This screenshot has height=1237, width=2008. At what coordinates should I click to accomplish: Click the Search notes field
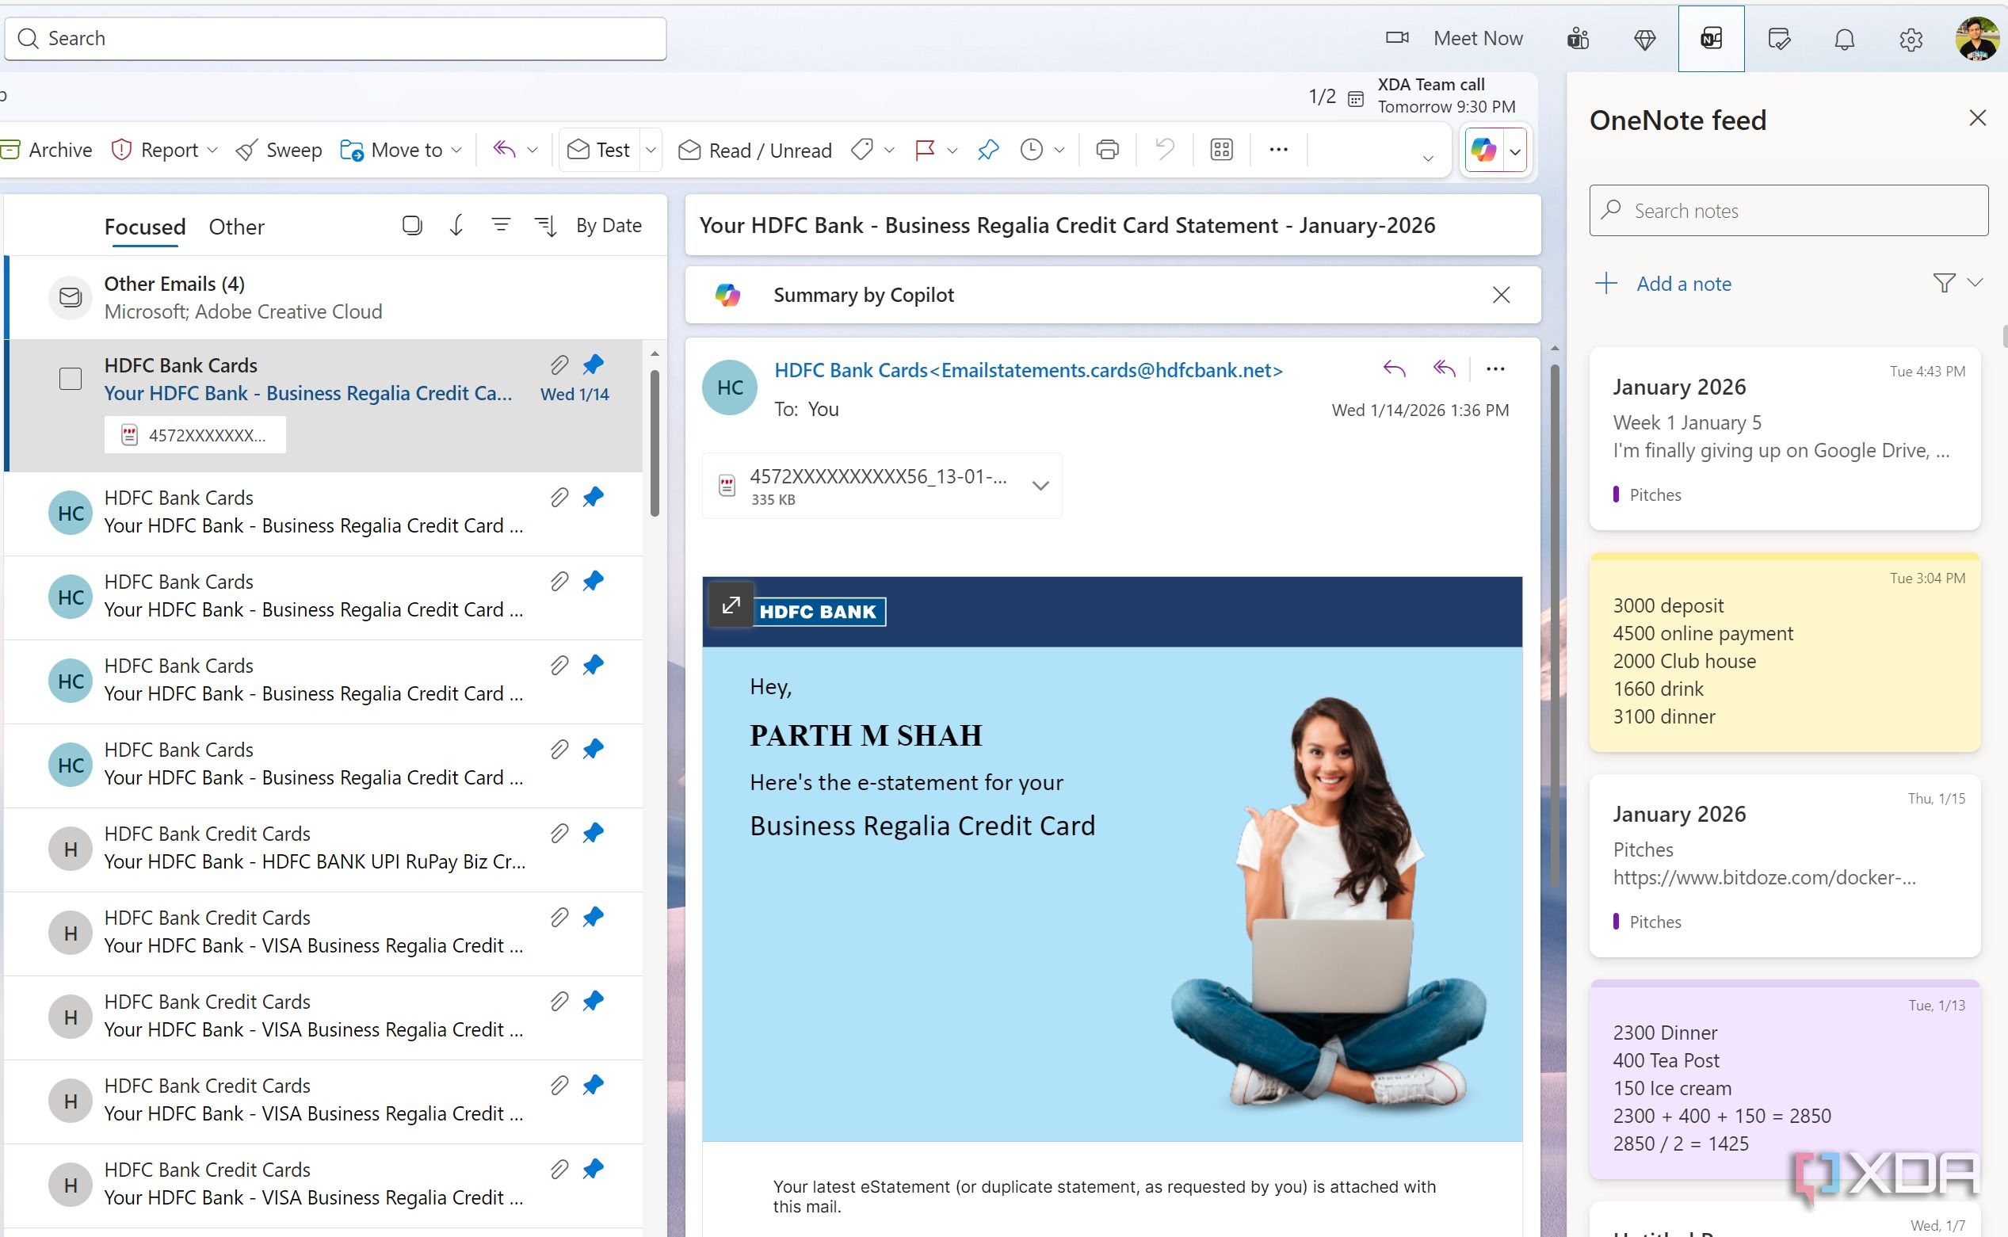(x=1788, y=211)
